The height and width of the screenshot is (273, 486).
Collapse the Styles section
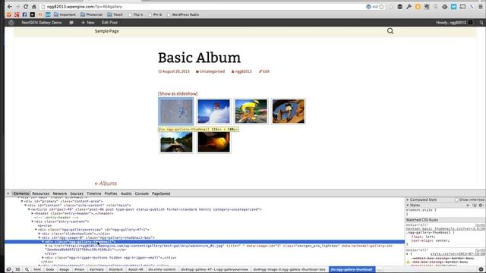pyautogui.click(x=408, y=206)
